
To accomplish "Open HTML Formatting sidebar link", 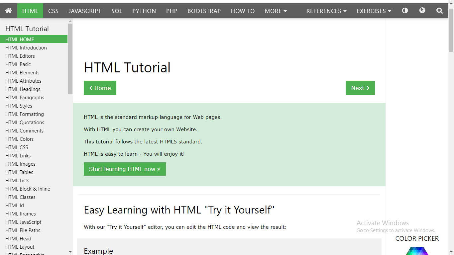I will [x=34, y=114].
